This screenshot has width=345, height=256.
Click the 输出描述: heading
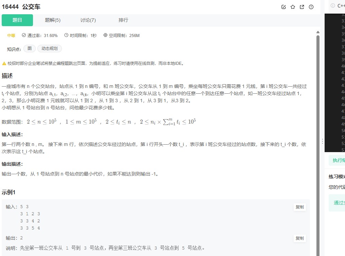pyautogui.click(x=12, y=164)
